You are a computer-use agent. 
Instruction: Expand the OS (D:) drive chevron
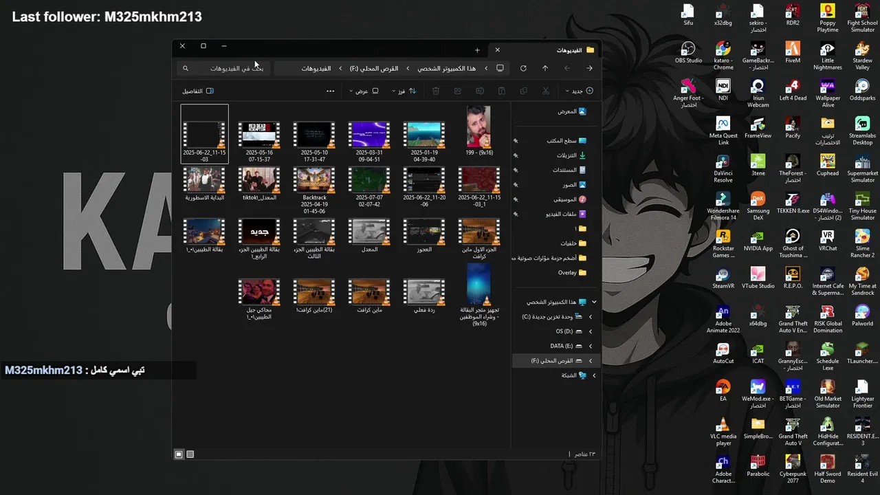[x=590, y=331]
